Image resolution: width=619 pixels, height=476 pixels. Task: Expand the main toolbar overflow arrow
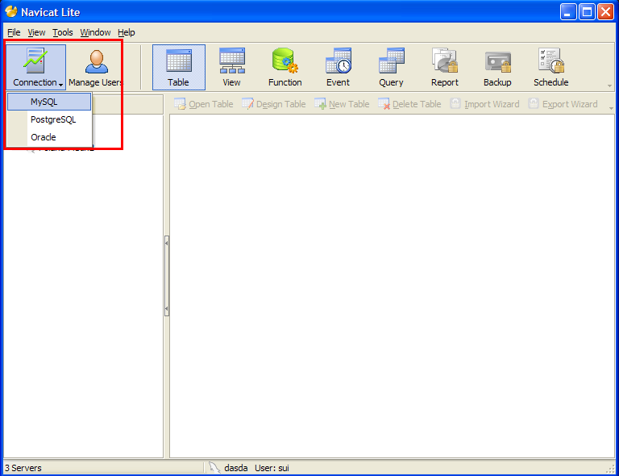coord(609,86)
